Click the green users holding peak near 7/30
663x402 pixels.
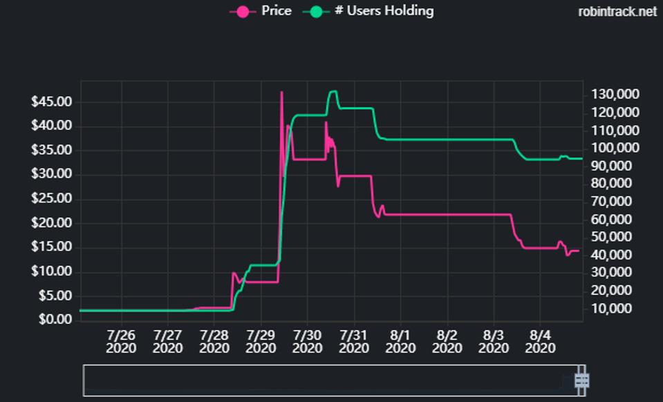click(333, 91)
